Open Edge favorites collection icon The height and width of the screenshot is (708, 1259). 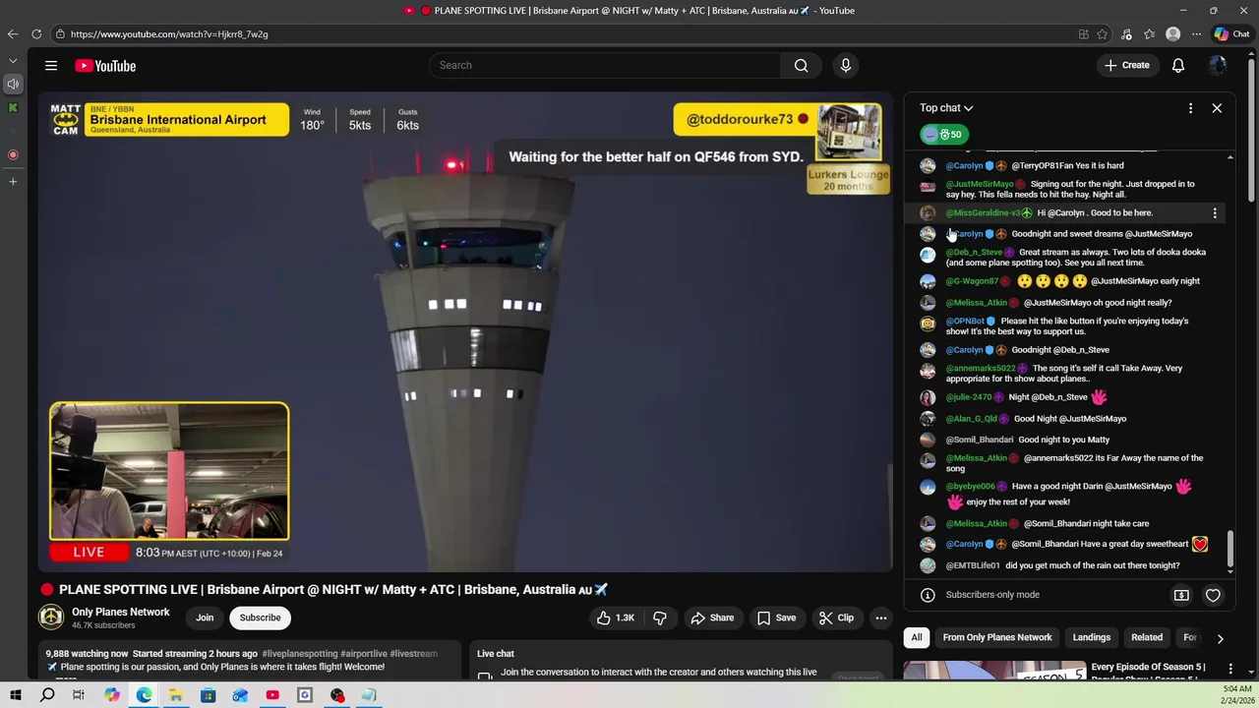[1149, 34]
